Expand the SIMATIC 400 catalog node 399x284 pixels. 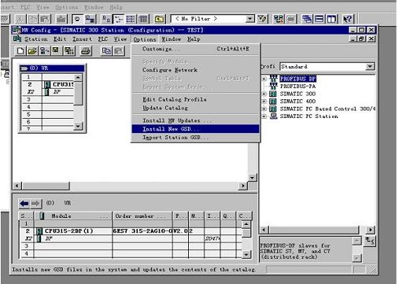point(264,101)
